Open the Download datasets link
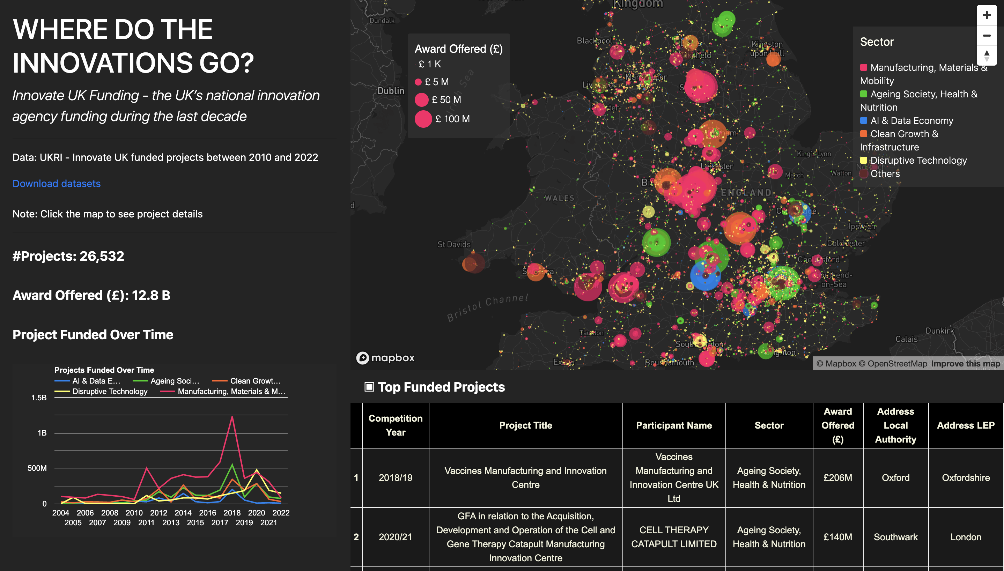The height and width of the screenshot is (571, 1004). pos(57,184)
